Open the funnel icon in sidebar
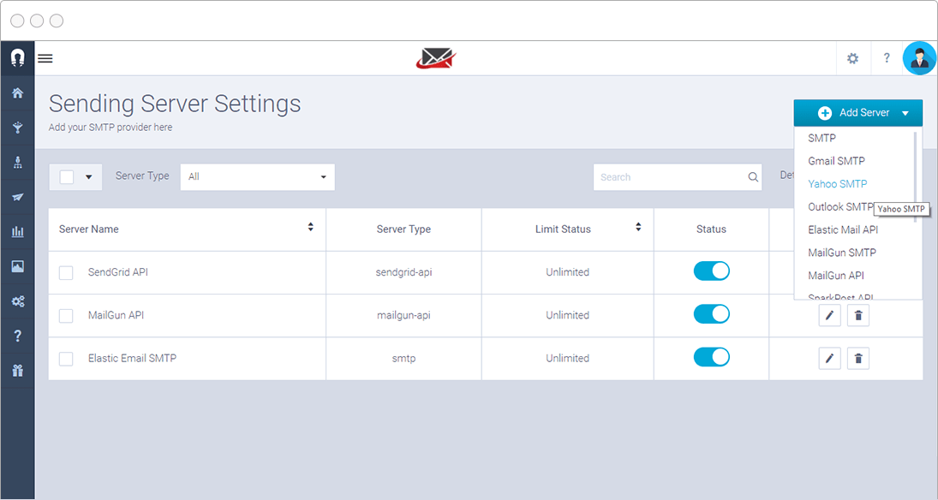The height and width of the screenshot is (500, 938). [x=17, y=128]
